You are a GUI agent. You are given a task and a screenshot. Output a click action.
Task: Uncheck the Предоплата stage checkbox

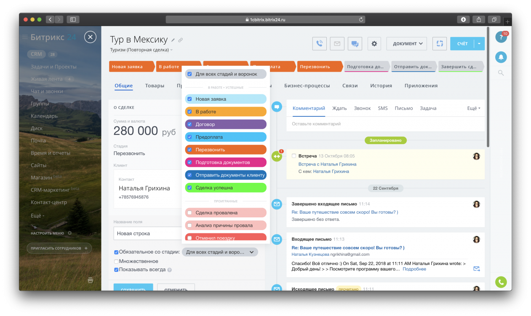pos(189,137)
